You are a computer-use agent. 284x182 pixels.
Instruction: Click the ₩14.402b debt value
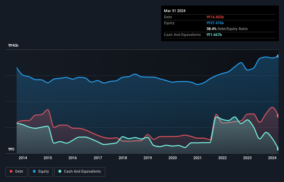(215, 17)
